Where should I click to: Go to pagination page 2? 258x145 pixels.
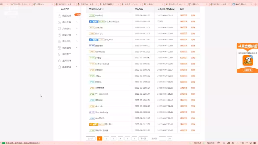point(106,139)
